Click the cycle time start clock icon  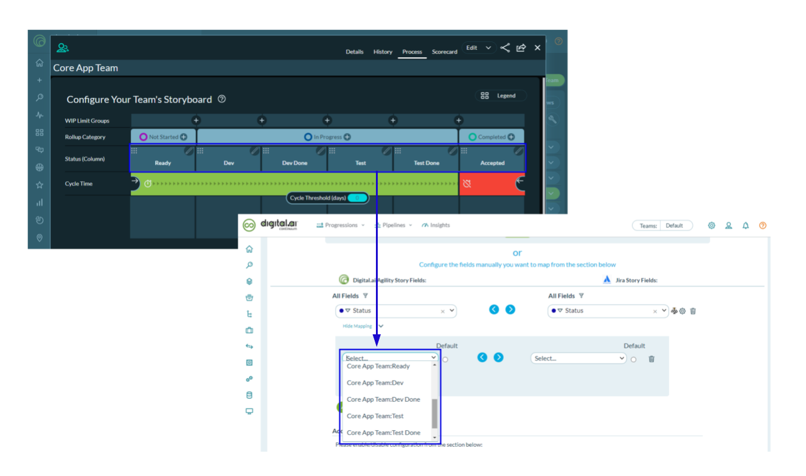pyautogui.click(x=148, y=184)
